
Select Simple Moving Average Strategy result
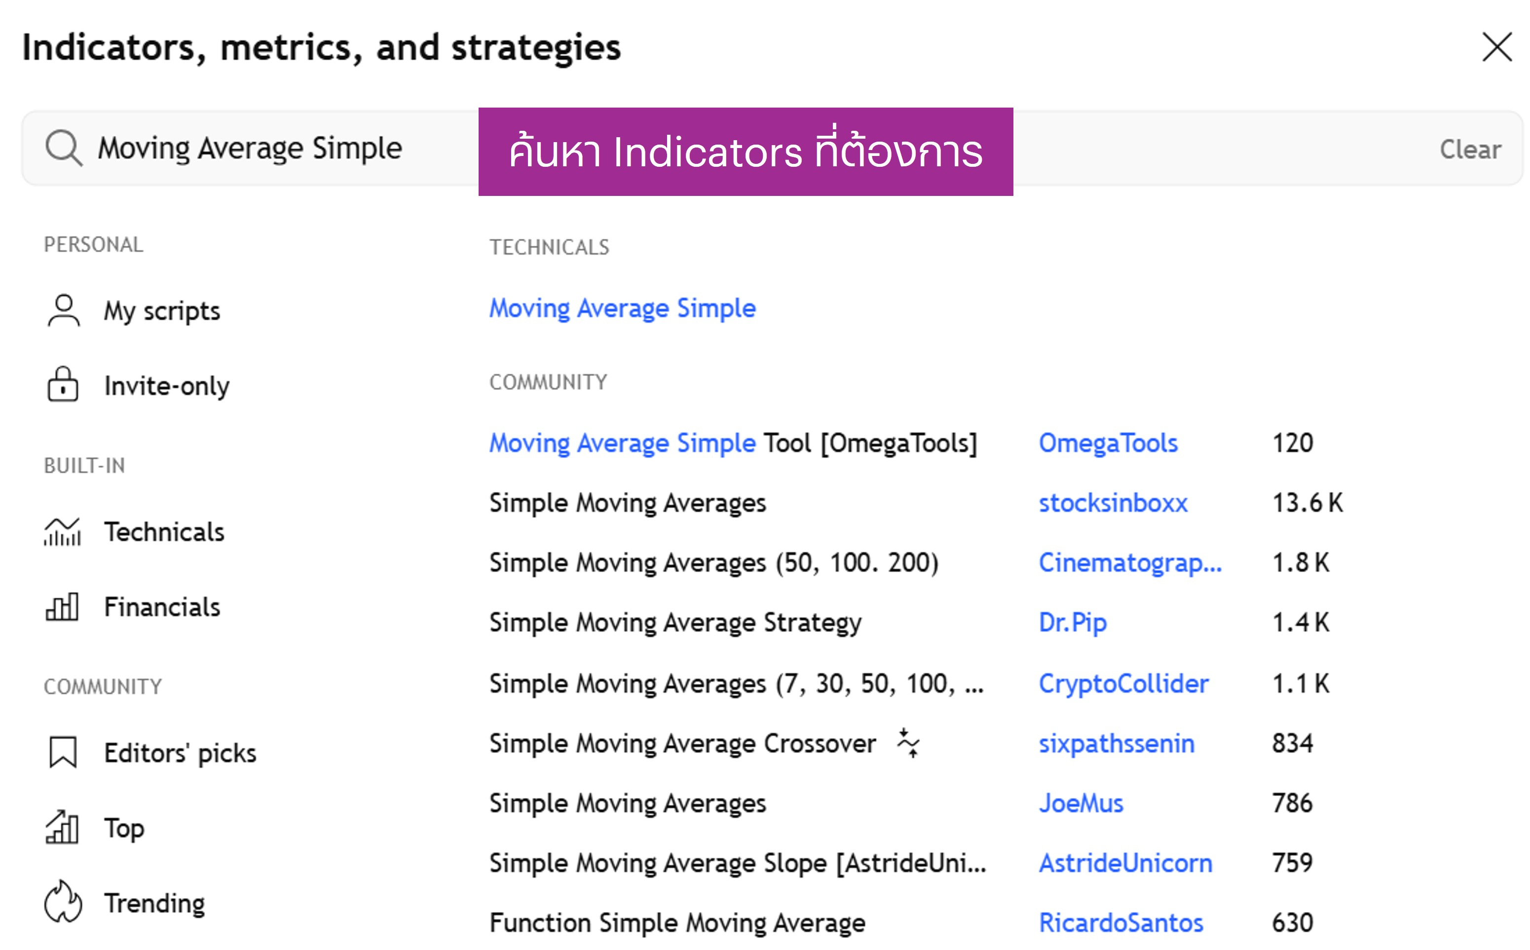pos(675,623)
